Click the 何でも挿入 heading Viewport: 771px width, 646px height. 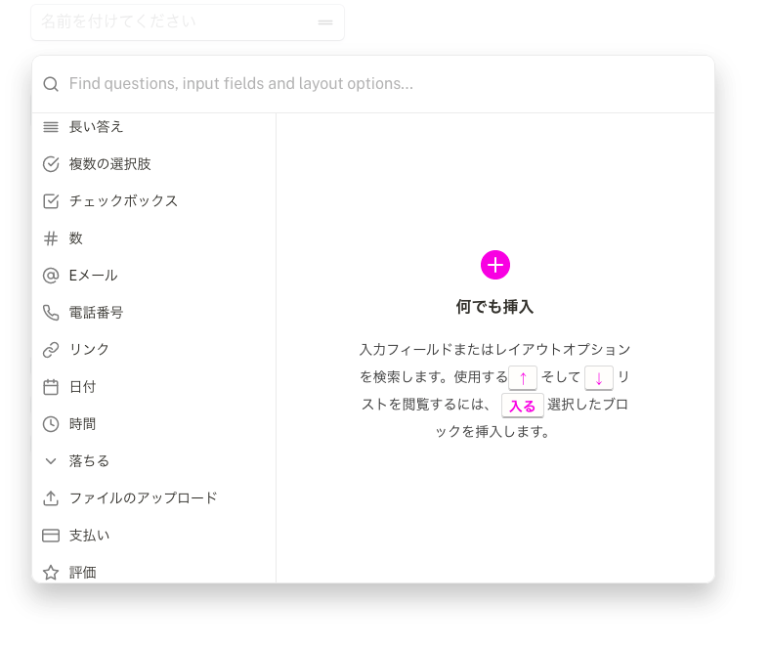(x=494, y=307)
